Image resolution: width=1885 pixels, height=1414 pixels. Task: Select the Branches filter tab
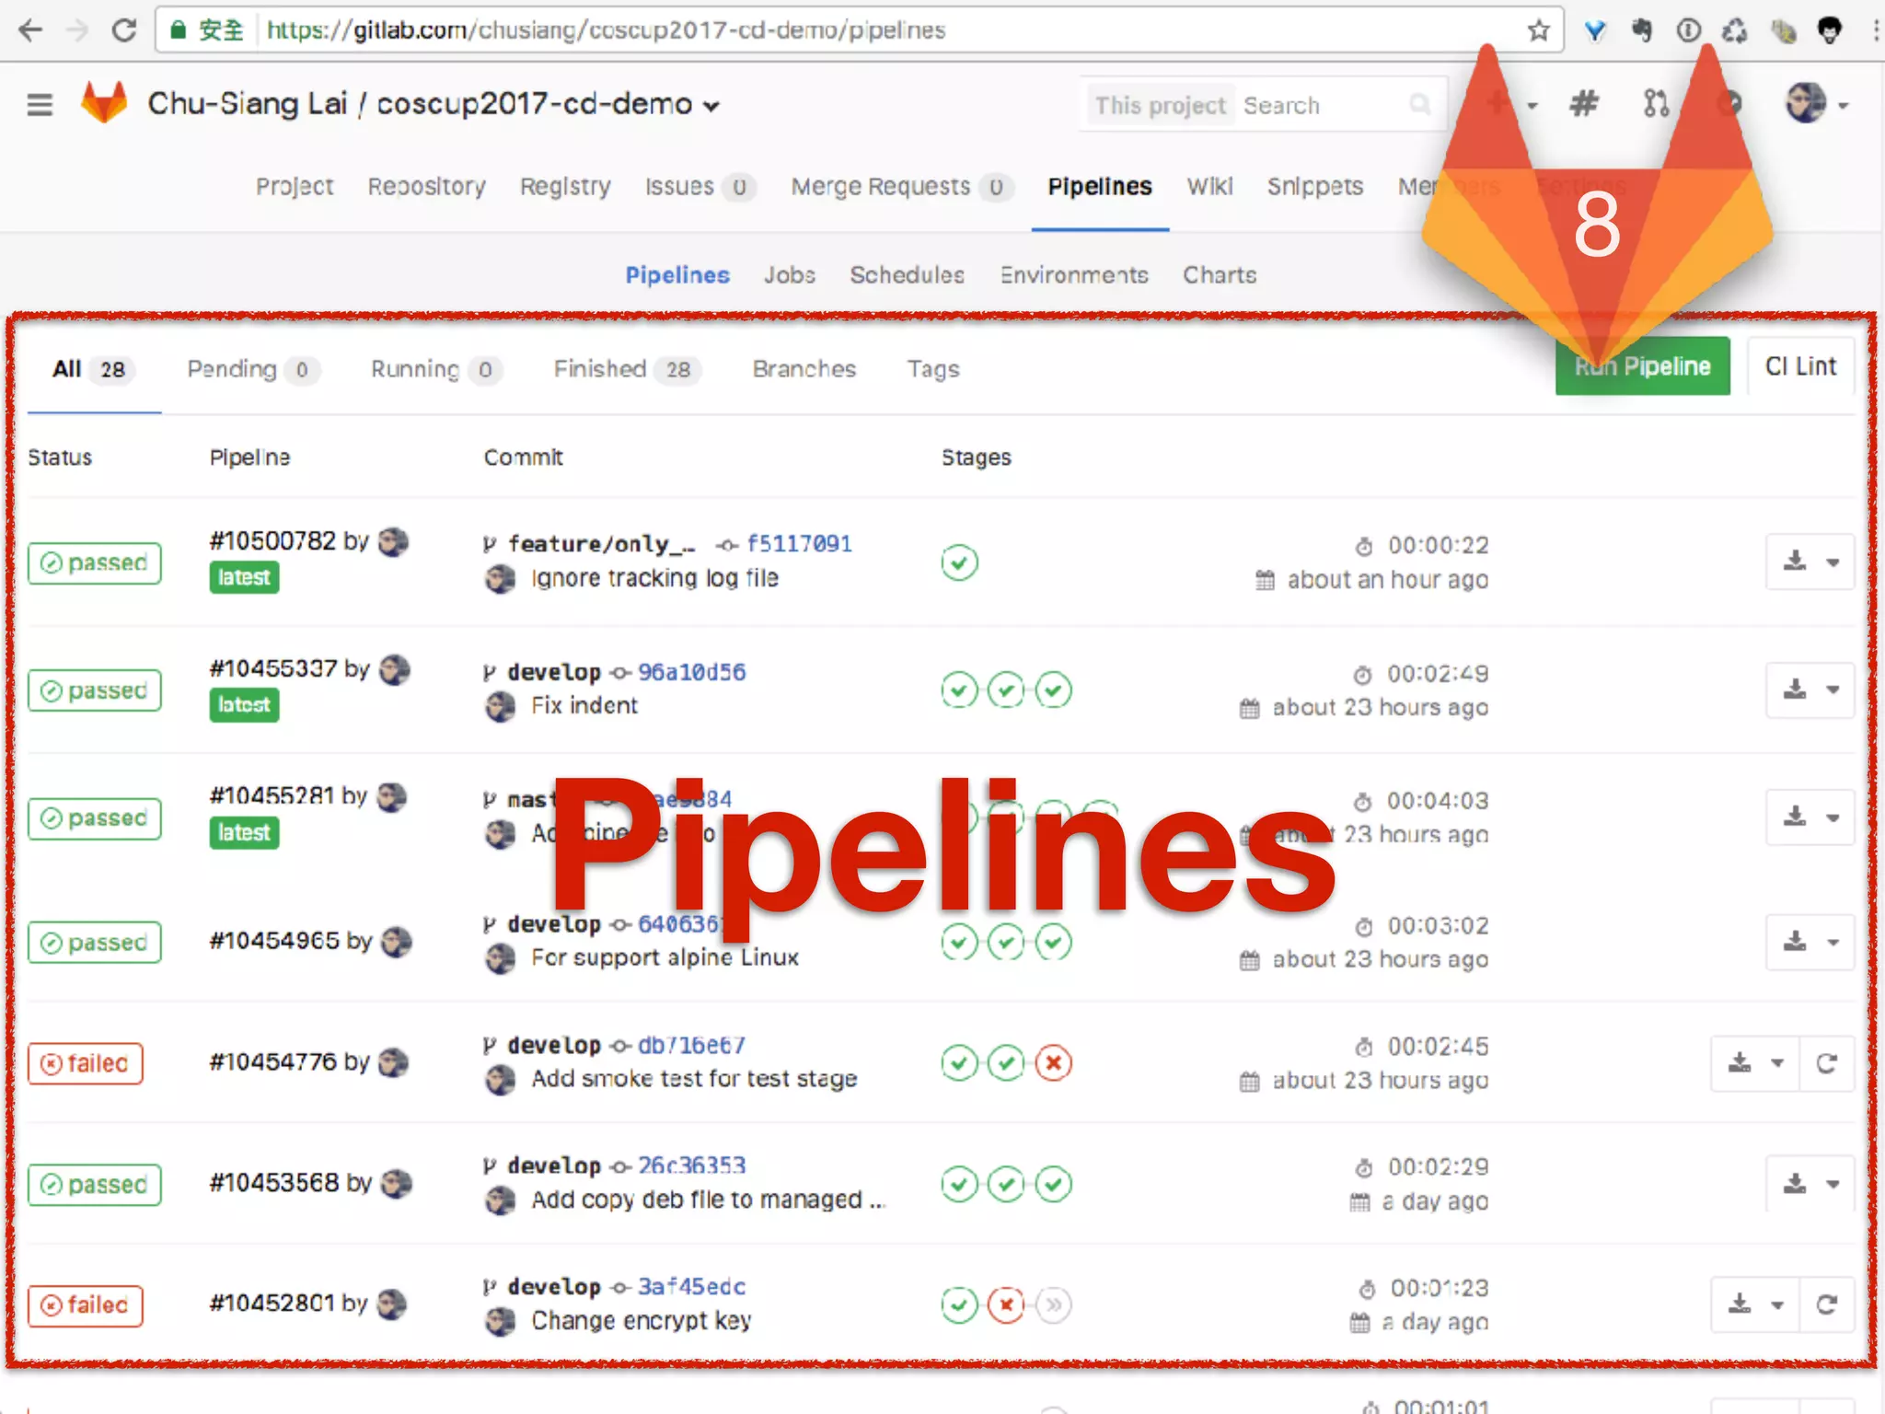[804, 369]
